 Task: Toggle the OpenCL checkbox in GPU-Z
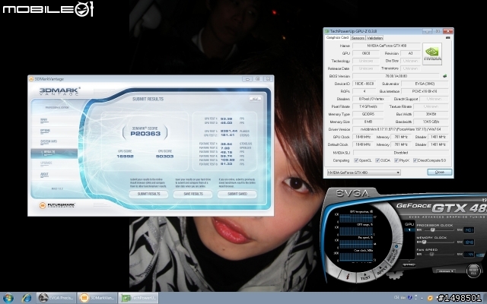(356, 160)
